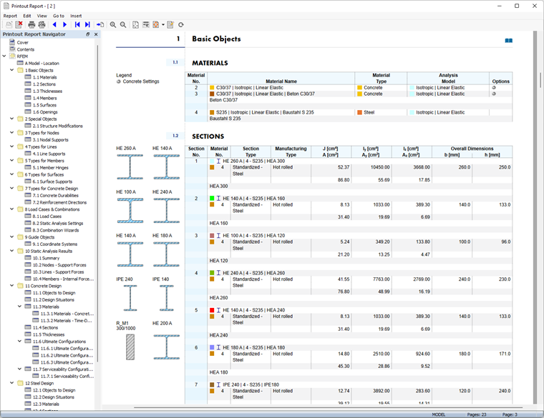Click the Concrete Settings legend icon

(x=119, y=81)
